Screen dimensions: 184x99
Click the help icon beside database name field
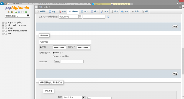[x=108, y=17]
